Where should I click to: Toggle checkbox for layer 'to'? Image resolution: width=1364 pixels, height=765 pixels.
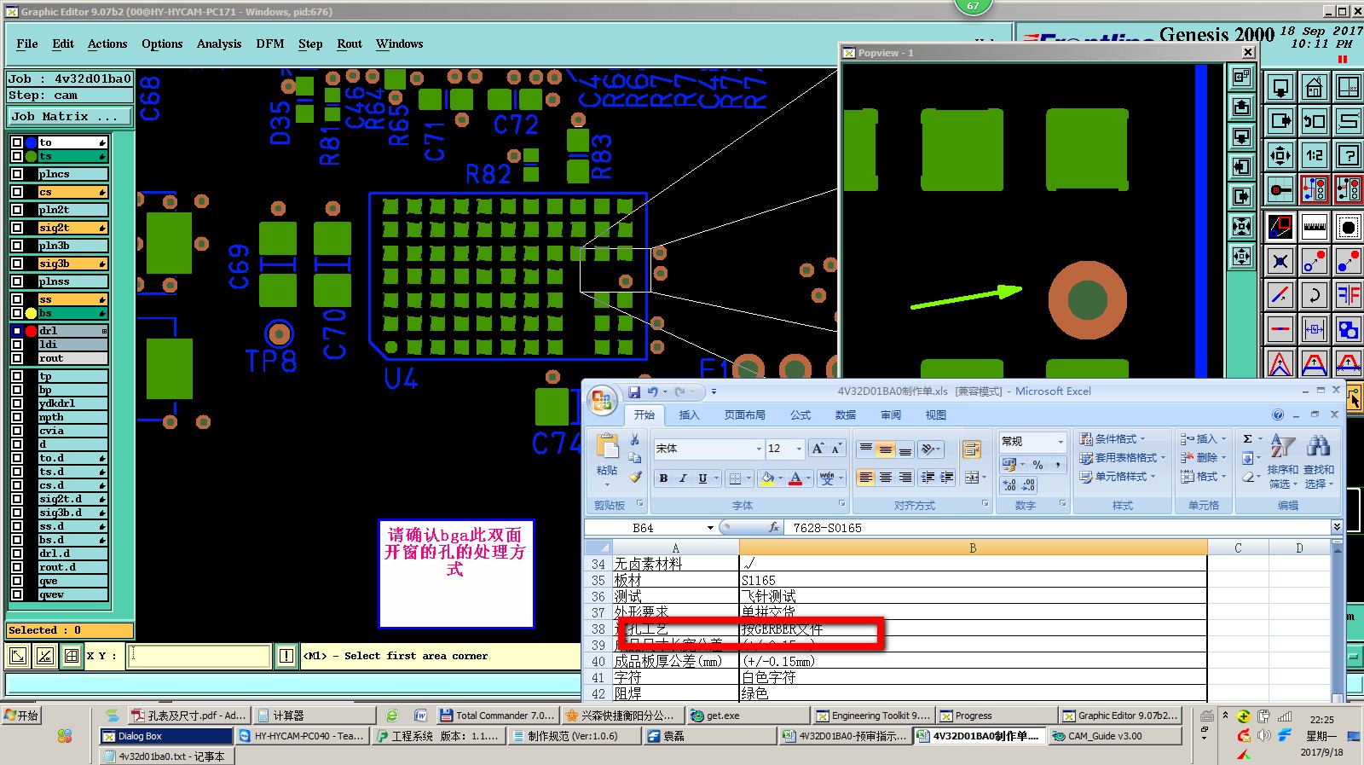pos(17,142)
